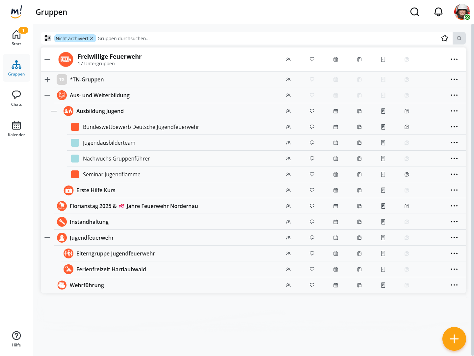This screenshot has width=474, height=356.
Task: Collapse Ausbildung Jugend subgroup
Action: tap(54, 111)
